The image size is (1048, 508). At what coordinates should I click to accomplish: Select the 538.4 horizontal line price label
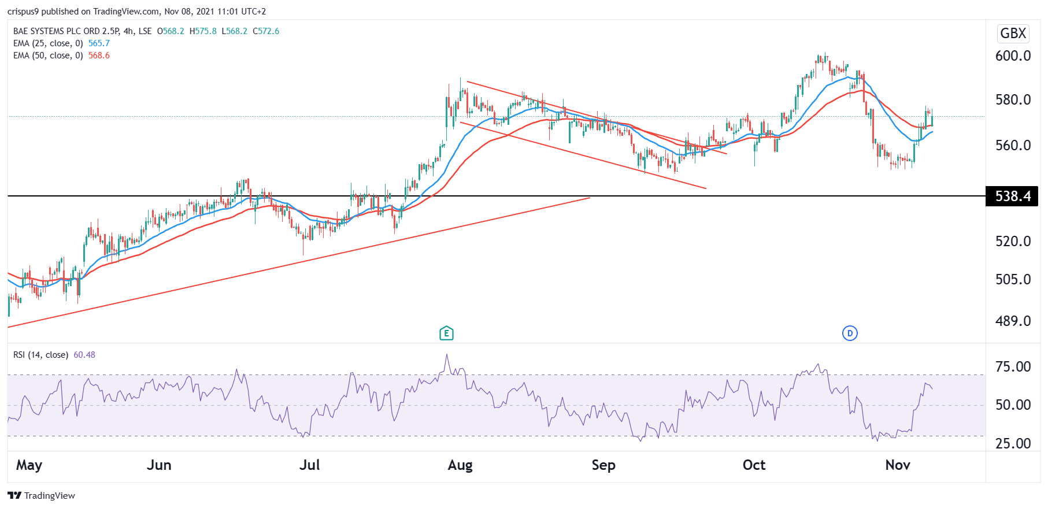click(1012, 196)
